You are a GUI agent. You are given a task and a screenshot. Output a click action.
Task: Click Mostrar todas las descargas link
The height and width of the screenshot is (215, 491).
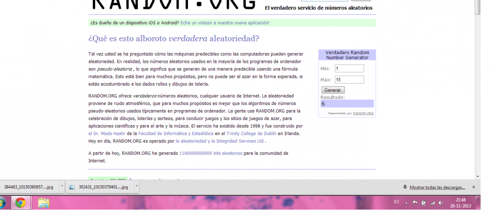click(437, 187)
